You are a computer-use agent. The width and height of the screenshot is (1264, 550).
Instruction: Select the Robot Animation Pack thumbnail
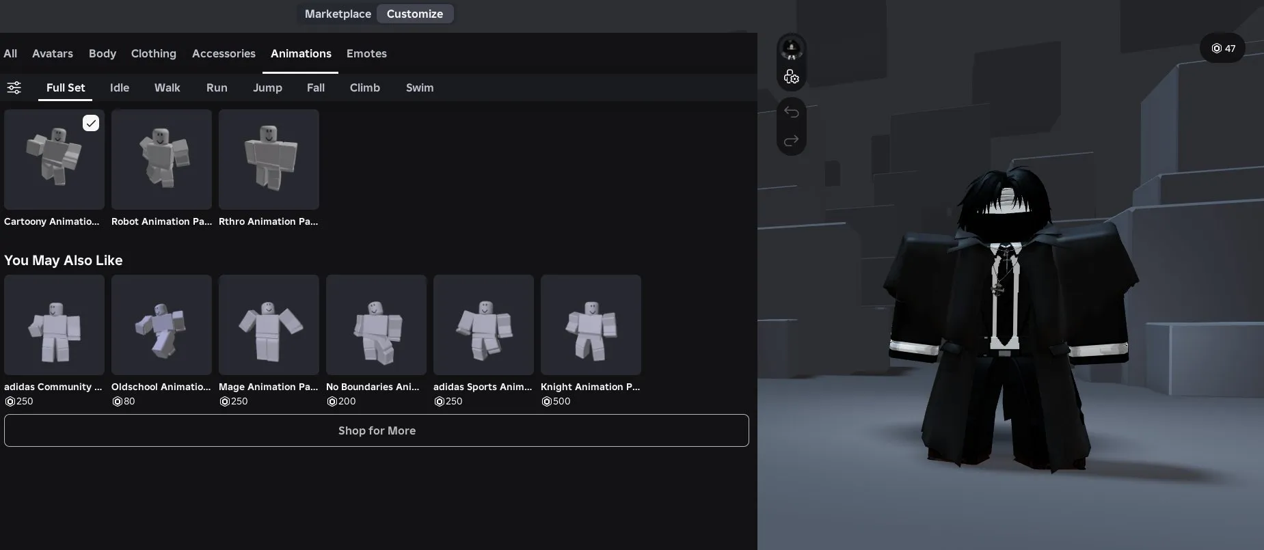pos(161,159)
